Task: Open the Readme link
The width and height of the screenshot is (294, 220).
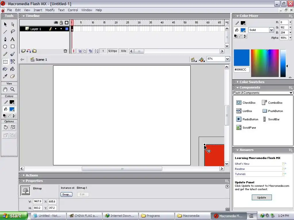Action: tap(240, 169)
